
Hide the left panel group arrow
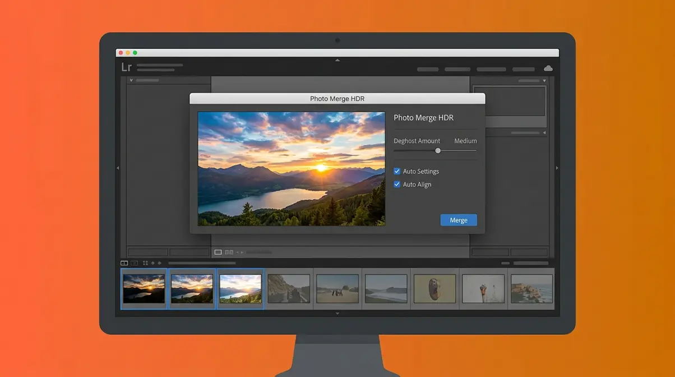(118, 168)
